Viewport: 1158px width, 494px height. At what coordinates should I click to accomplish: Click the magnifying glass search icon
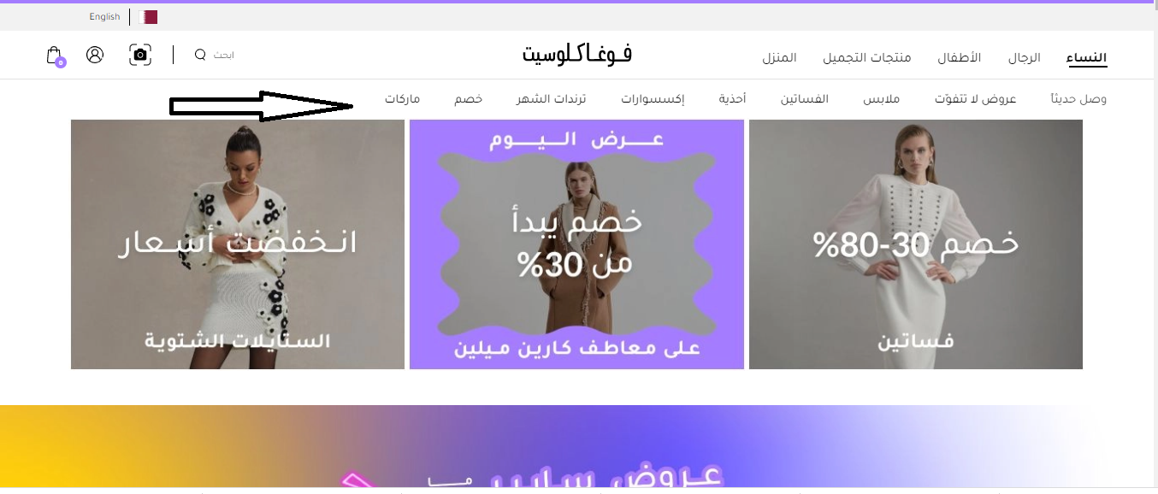pyautogui.click(x=200, y=55)
